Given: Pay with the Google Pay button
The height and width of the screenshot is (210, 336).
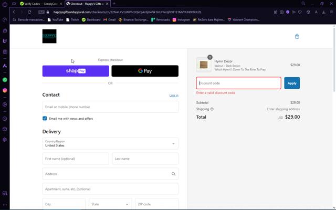Looking at the screenshot, I should [145, 71].
